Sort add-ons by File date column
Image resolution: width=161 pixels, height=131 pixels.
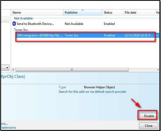click(139, 13)
